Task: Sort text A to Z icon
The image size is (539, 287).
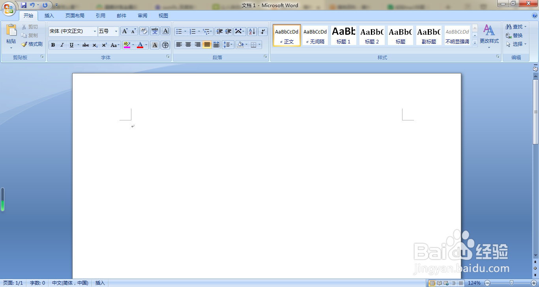Action: click(x=252, y=31)
